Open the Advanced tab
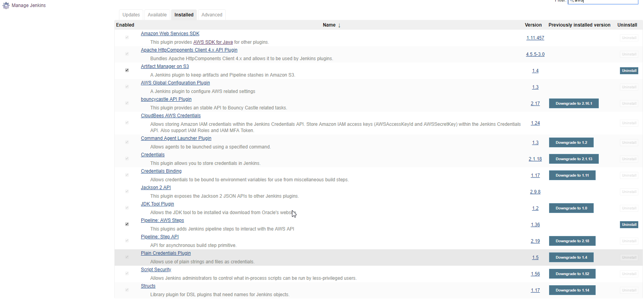Viewport: 643px width, 304px height. click(x=212, y=15)
